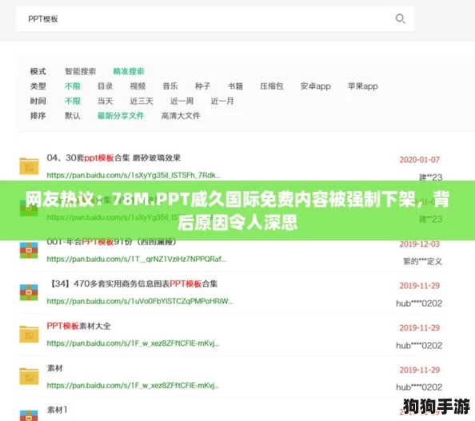Image resolution: width=475 pixels, height=421 pixels.
Task: Sort results by 默认
Action: click(x=73, y=116)
